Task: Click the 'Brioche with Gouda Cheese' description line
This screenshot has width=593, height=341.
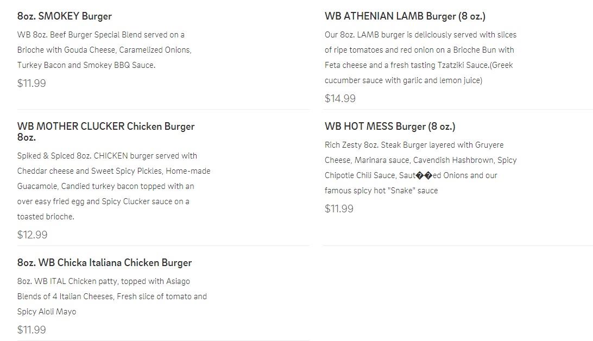Action: (104, 50)
